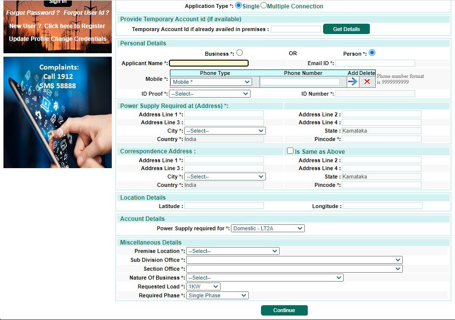
Task: Open the Phone Type dropdown
Action: click(x=211, y=81)
